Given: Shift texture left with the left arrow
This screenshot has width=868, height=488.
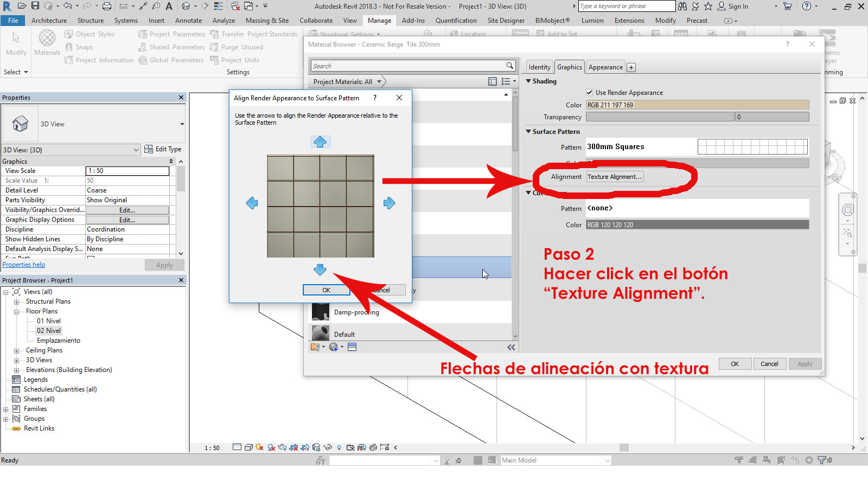Looking at the screenshot, I should coord(252,203).
